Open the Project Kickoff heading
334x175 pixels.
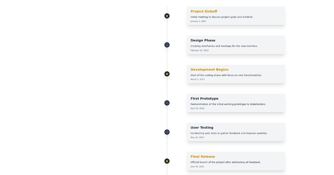click(204, 11)
